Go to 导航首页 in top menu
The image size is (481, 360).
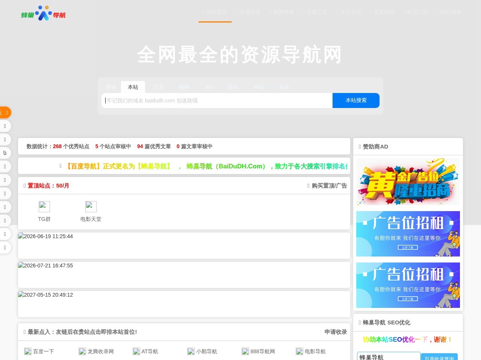pos(215,12)
